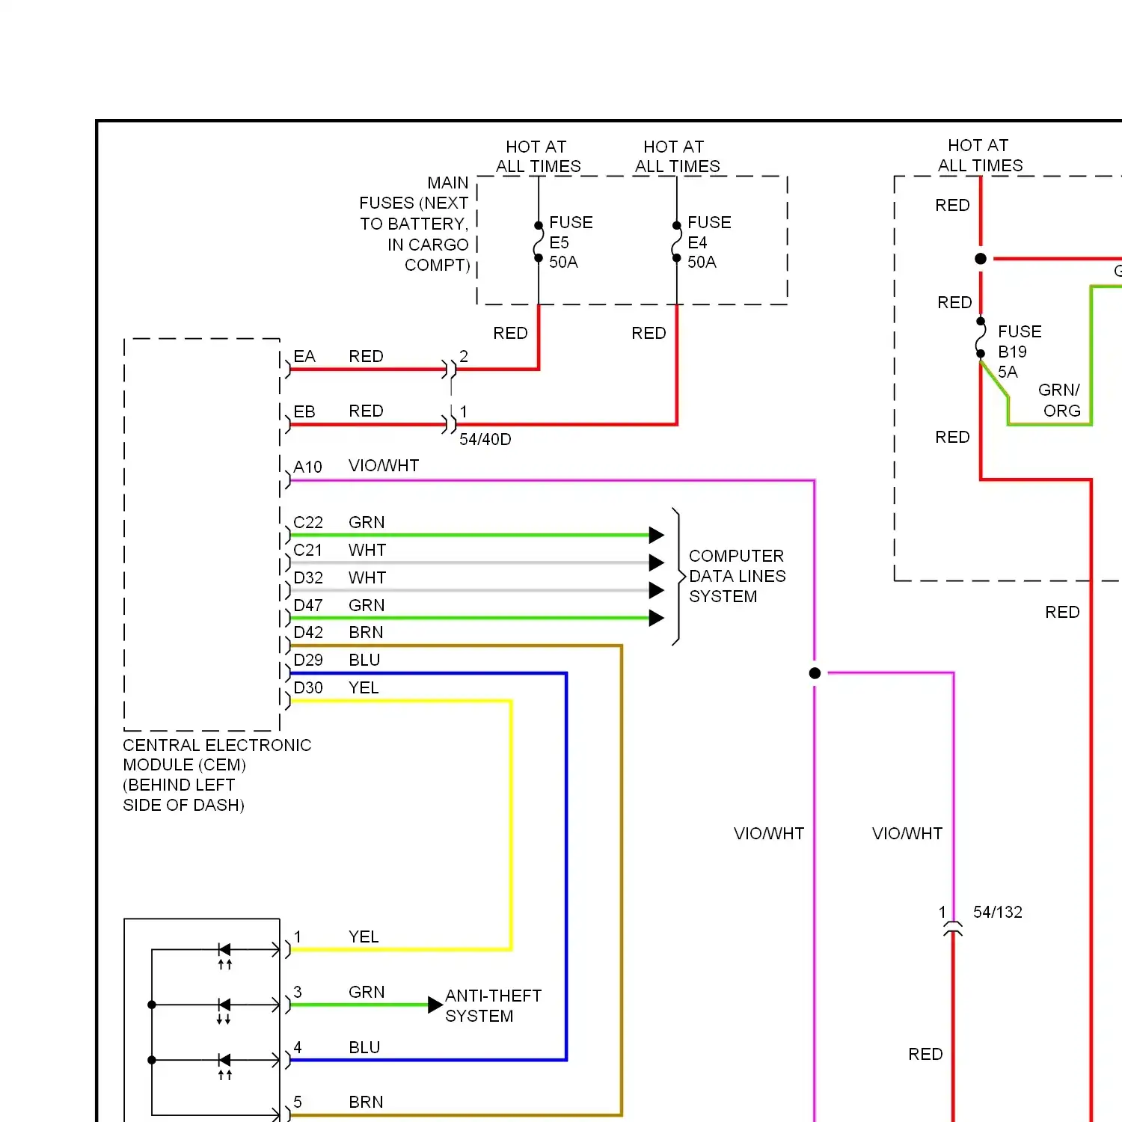Select the MAIN FUSES location note
Image resolution: width=1122 pixels, height=1122 pixels.
click(x=414, y=224)
